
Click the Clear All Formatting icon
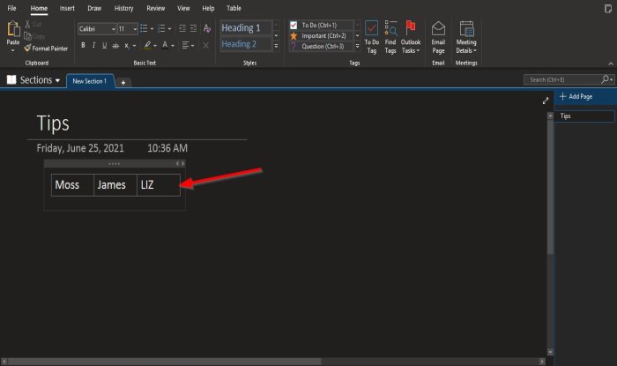pyautogui.click(x=207, y=28)
